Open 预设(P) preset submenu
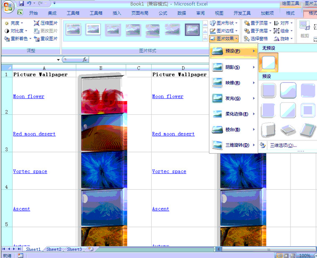The height and width of the screenshot is (258, 317). [x=234, y=51]
